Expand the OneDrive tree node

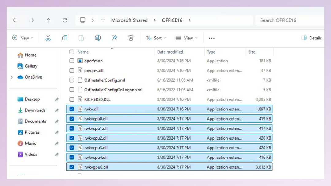coord(12,77)
